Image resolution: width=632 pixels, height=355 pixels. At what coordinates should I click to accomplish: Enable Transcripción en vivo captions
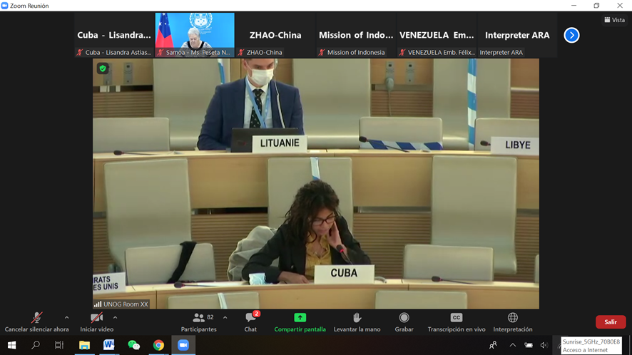(x=457, y=322)
